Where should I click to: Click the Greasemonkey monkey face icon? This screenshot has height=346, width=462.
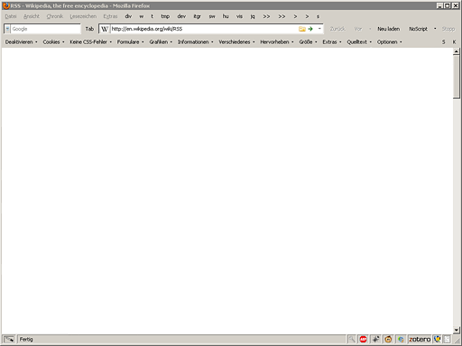pos(388,340)
